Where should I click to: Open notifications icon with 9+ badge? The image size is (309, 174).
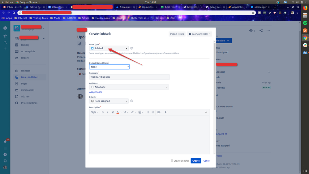click(6, 141)
